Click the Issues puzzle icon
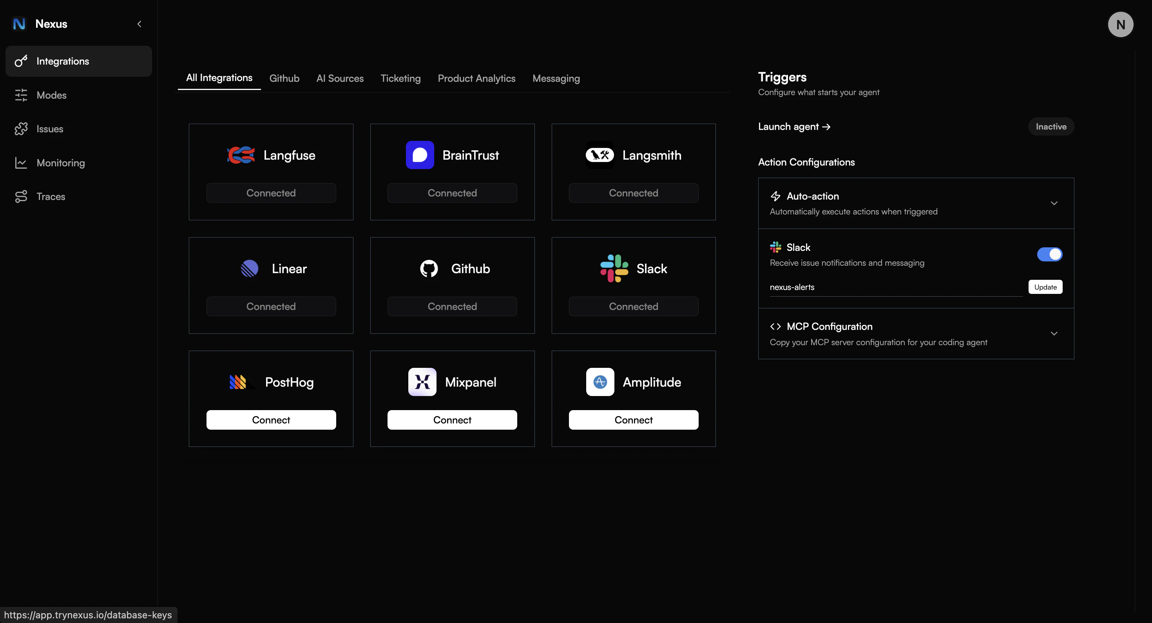The width and height of the screenshot is (1152, 623). pos(21,129)
